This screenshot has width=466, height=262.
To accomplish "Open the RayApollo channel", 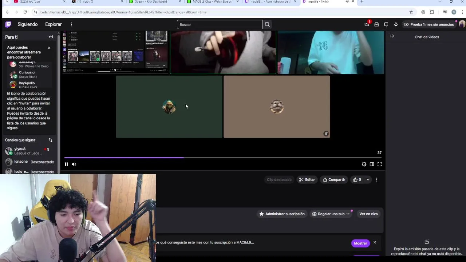I will coord(29,85).
